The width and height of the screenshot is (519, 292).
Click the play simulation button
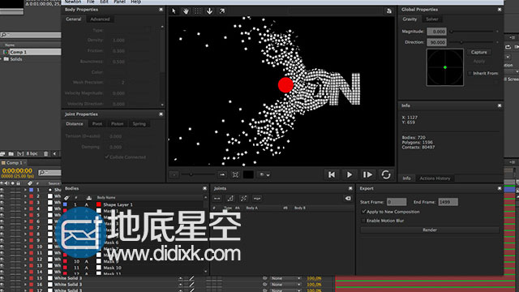coord(350,174)
